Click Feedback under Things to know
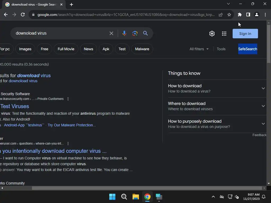The height and width of the screenshot is (203, 271). tap(259, 135)
